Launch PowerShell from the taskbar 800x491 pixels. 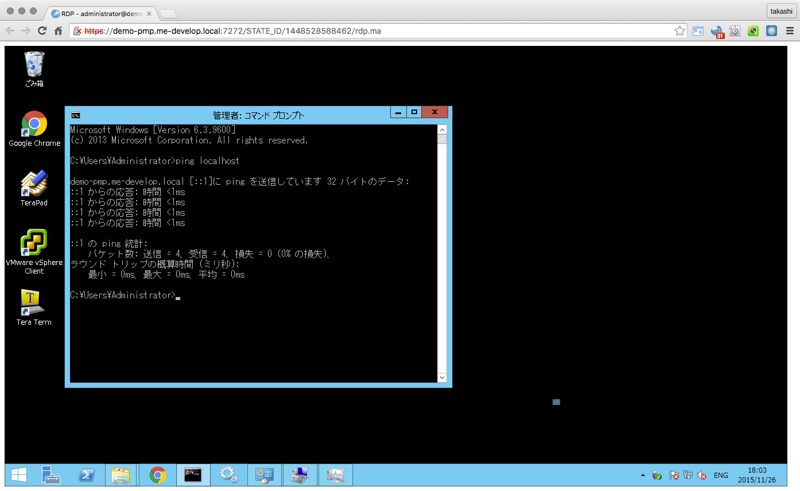[87, 475]
